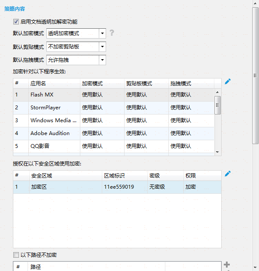The image size is (259, 271).
Task: Click the help question mark icon
Action: click(x=112, y=33)
